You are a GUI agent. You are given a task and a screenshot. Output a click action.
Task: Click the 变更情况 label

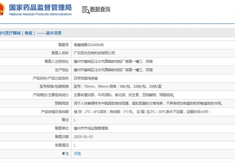pos(62,145)
